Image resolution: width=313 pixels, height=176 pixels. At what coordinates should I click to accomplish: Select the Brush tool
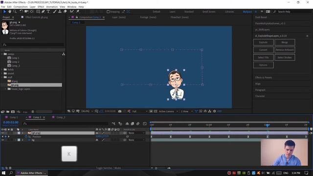point(55,12)
